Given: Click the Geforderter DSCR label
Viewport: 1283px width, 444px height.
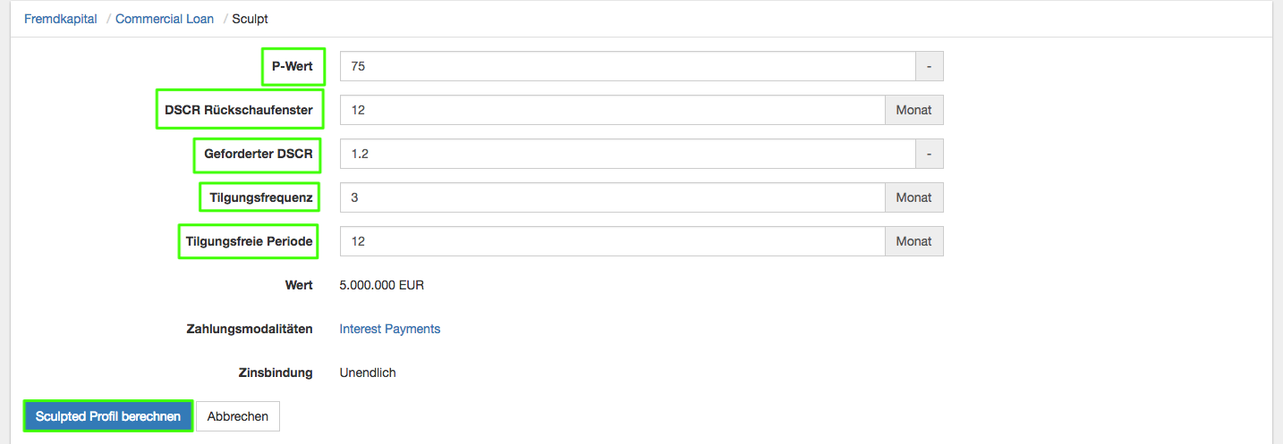Looking at the screenshot, I should coord(259,154).
